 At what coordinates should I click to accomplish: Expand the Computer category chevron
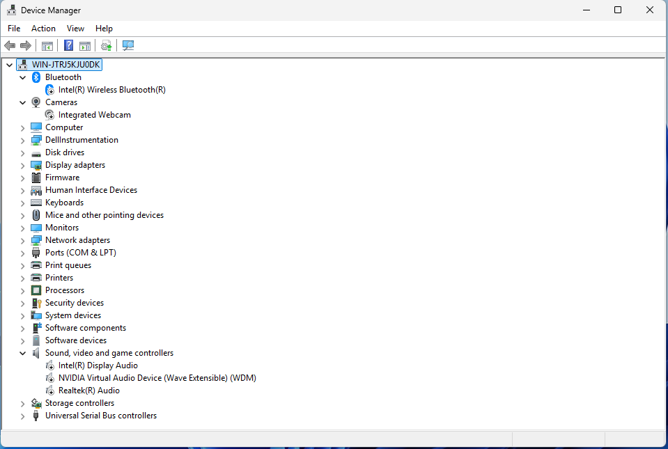point(22,127)
